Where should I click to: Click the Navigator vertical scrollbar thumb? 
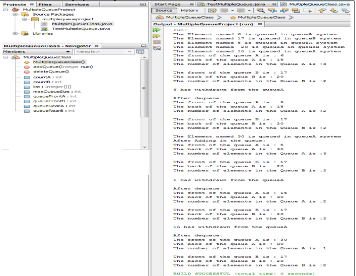(x=145, y=88)
